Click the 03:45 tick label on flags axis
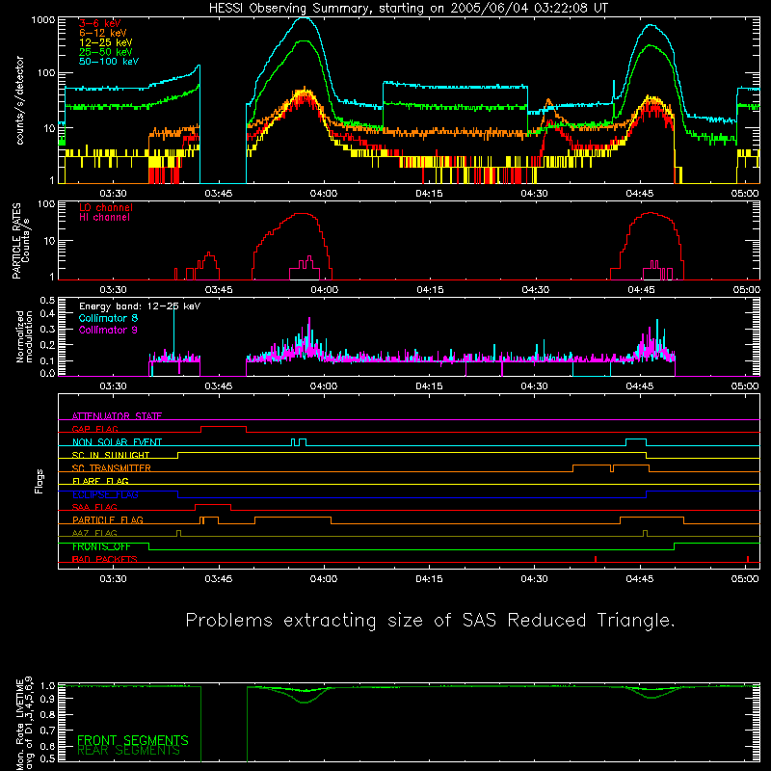 (x=219, y=579)
